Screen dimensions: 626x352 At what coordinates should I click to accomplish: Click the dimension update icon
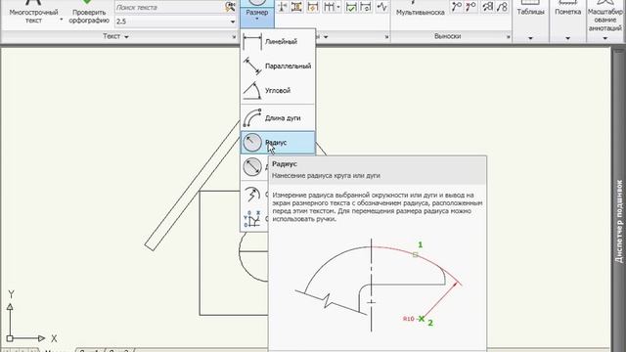pos(366,7)
